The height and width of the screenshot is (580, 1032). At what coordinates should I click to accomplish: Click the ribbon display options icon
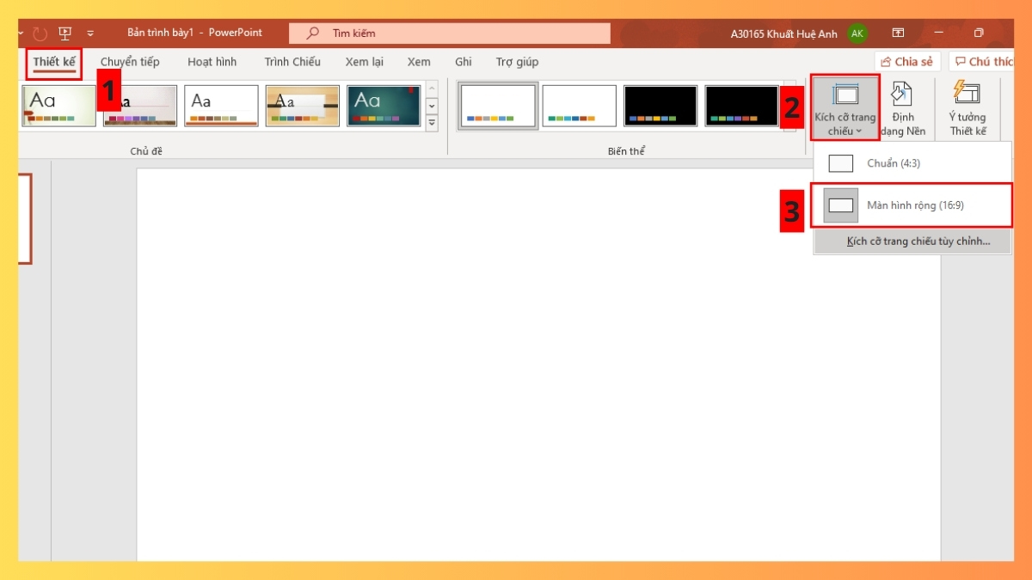[898, 34]
